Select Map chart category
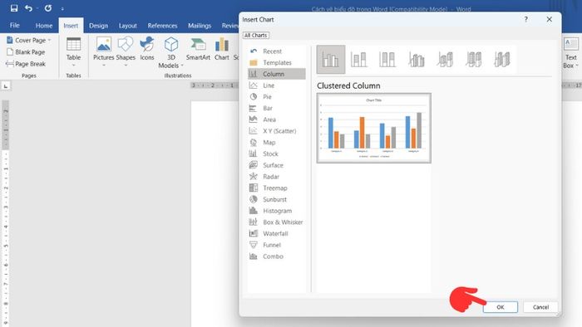The image size is (582, 327). tap(277, 143)
